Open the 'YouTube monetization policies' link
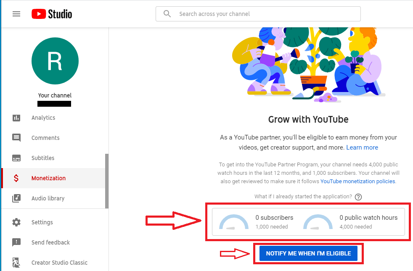The width and height of the screenshot is (413, 271). pos(357,181)
